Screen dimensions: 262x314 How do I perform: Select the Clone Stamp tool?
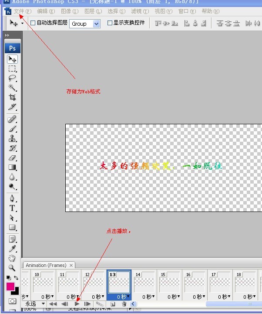pos(12,138)
